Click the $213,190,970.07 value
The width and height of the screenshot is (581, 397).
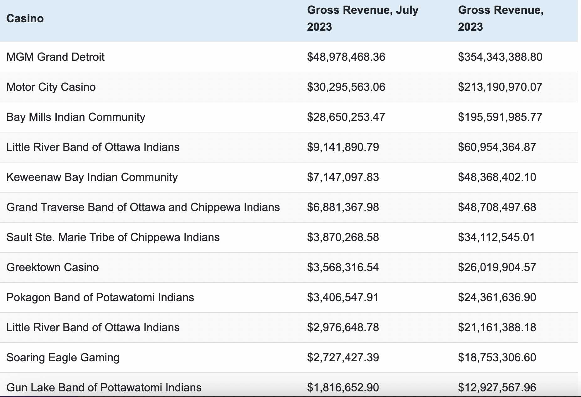click(x=500, y=87)
